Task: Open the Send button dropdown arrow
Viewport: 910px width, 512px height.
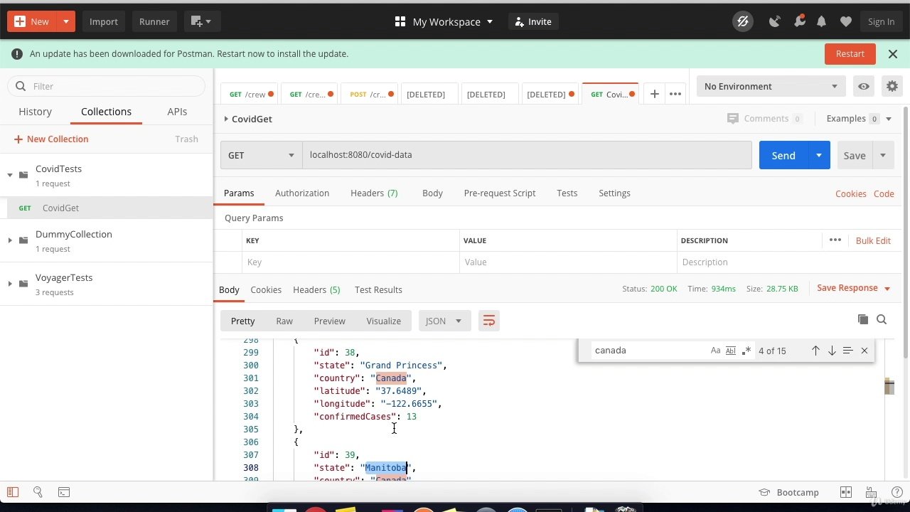Action: pyautogui.click(x=819, y=155)
